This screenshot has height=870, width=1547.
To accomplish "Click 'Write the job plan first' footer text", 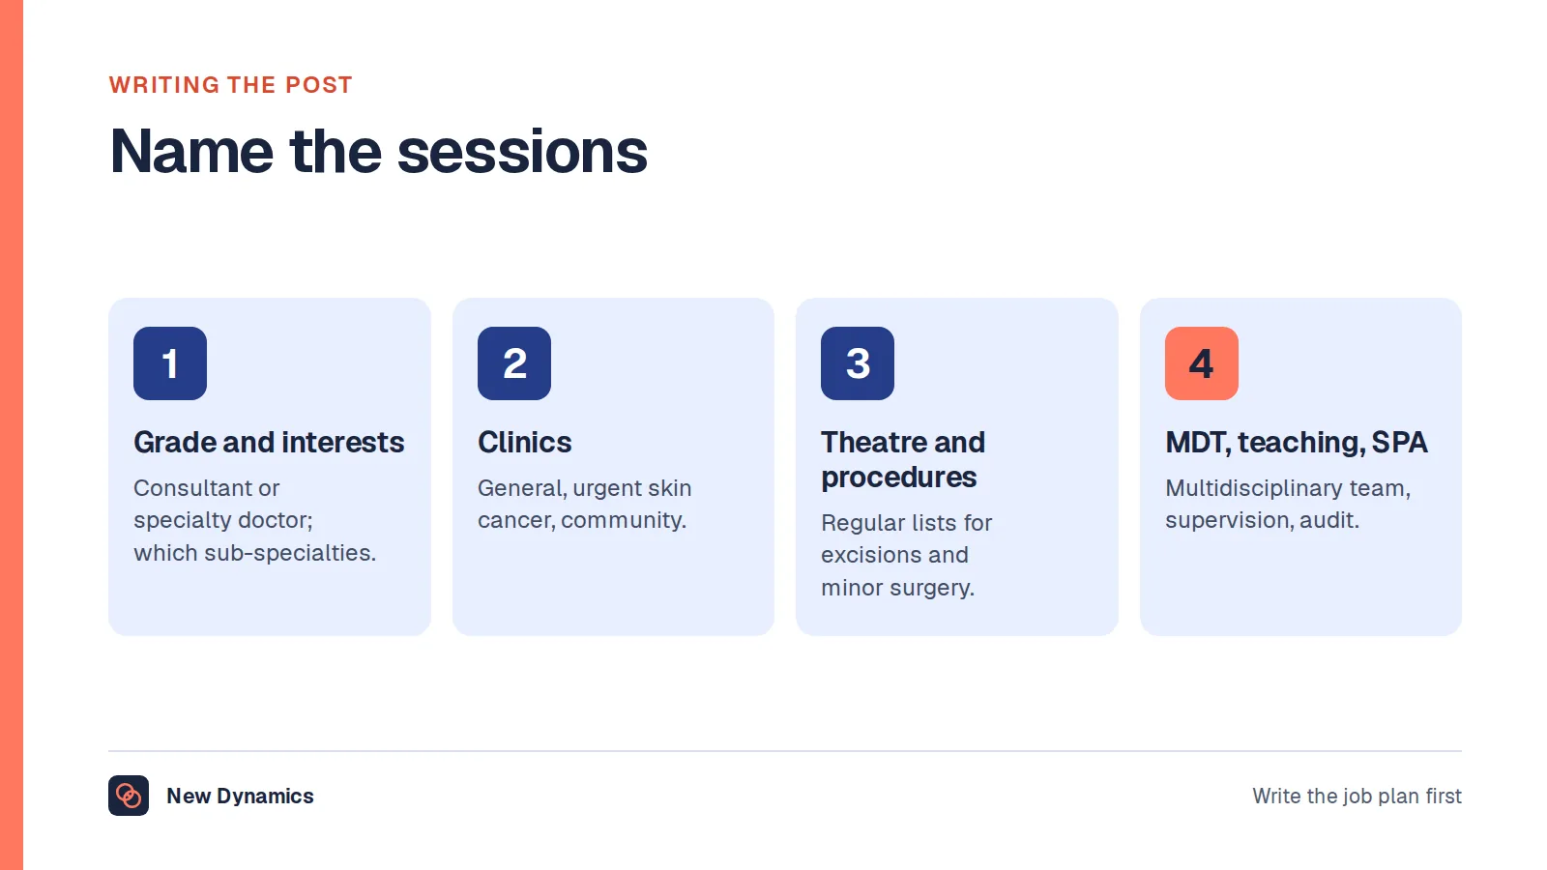I will coord(1357,796).
